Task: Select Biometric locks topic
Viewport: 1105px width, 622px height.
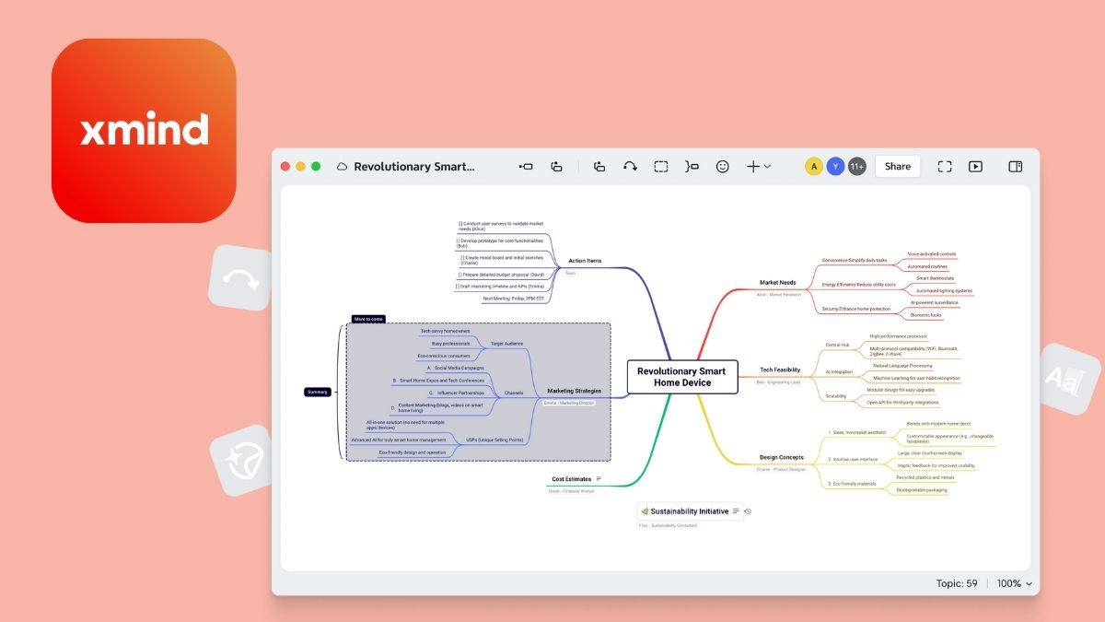Action: click(x=925, y=315)
